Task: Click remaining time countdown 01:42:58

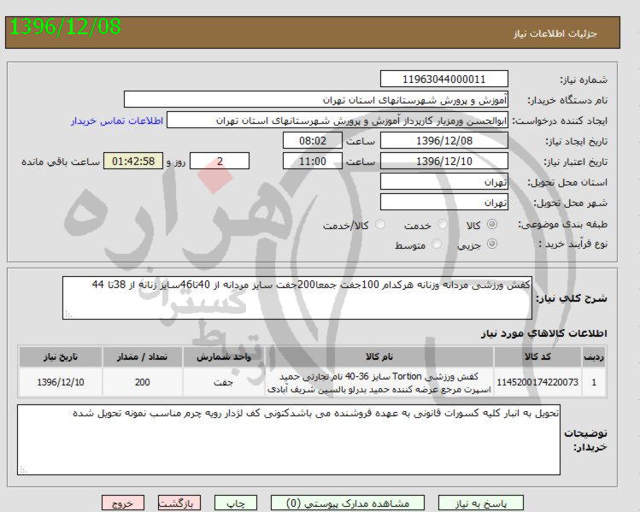Action: tap(133, 161)
